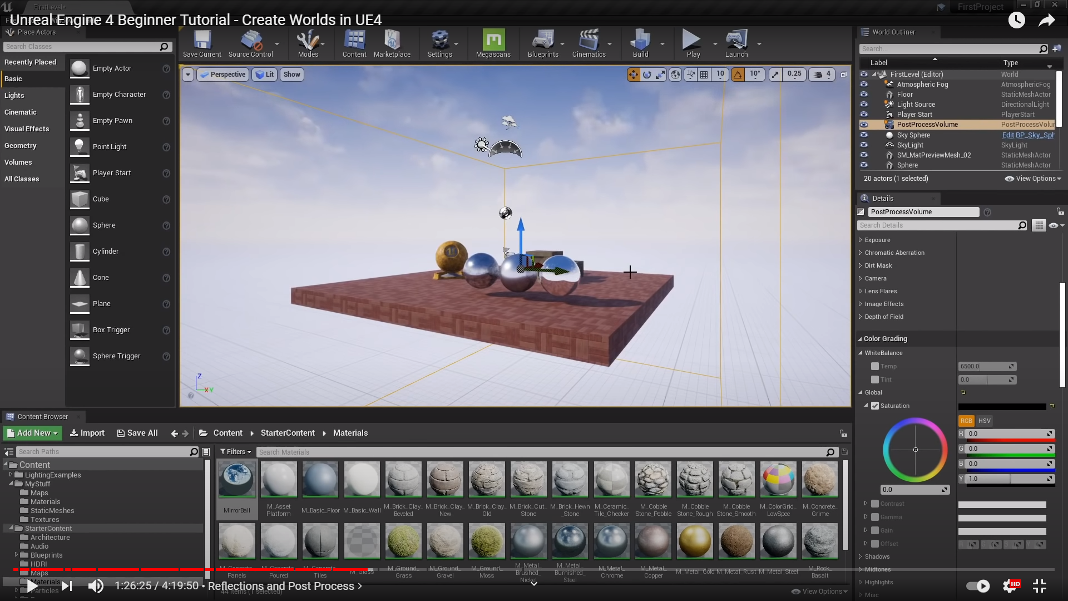
Task: Uncheck the Saturation checkbox
Action: (875, 406)
